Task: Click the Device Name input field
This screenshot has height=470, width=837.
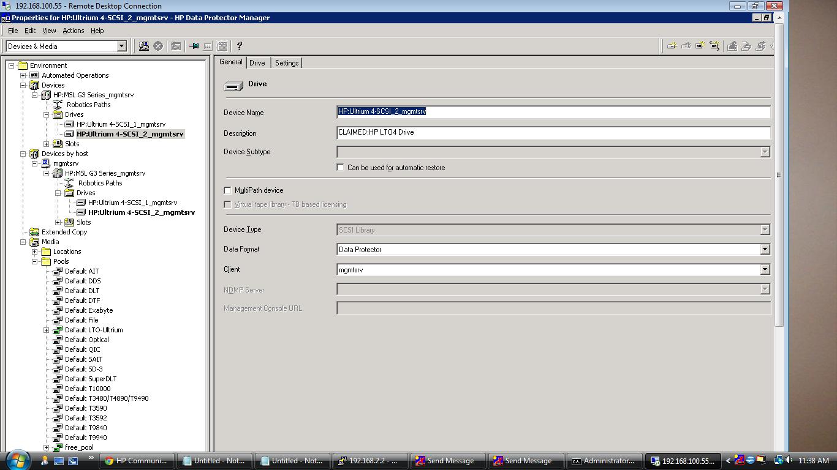Action: click(553, 111)
